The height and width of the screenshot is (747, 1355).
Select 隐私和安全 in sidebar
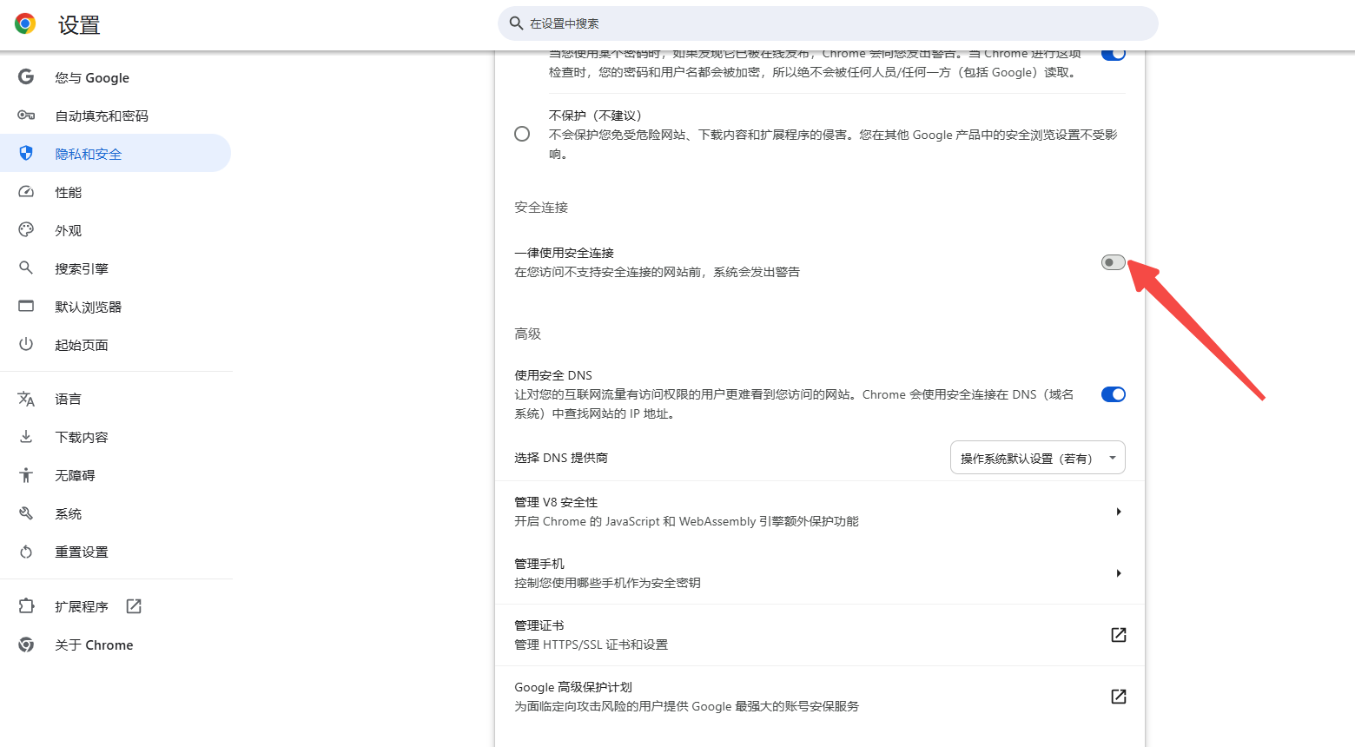coord(116,154)
